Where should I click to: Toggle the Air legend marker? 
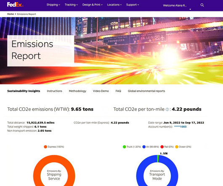pyautogui.click(x=144, y=147)
